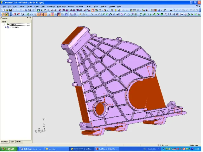Click the system tray clock
Viewport: 203px width, 152px height.
[x=197, y=149]
